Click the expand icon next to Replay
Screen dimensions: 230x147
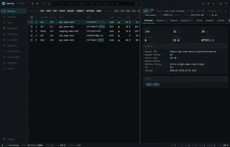tap(220, 11)
